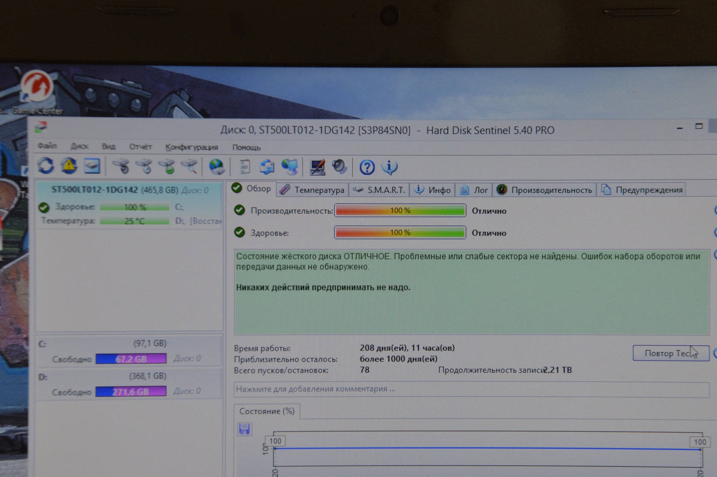Screen dimensions: 717x477
Task: Click the blue refresh arrows toolbar icon
Action: (45, 166)
